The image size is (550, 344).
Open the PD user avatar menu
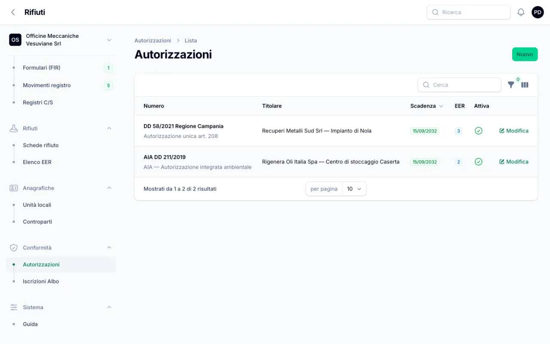pyautogui.click(x=538, y=12)
